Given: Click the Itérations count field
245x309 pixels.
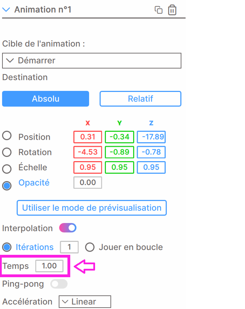Looking at the screenshot, I should [x=69, y=247].
